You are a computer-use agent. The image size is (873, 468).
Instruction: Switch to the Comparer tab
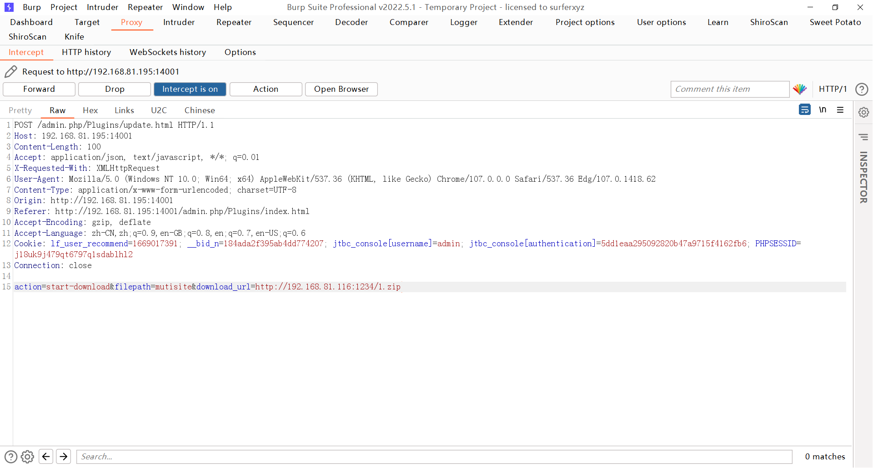(x=409, y=22)
